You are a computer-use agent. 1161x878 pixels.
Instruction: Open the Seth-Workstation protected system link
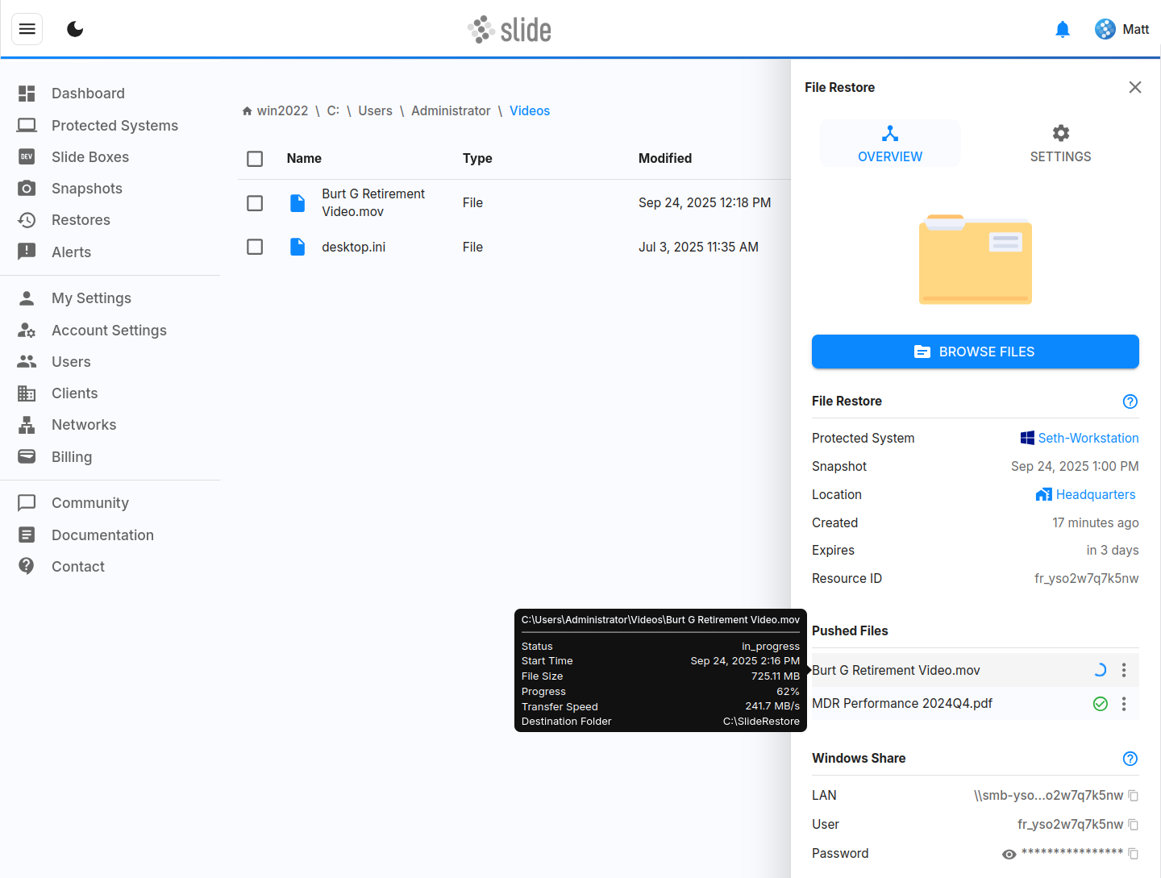pyautogui.click(x=1088, y=438)
